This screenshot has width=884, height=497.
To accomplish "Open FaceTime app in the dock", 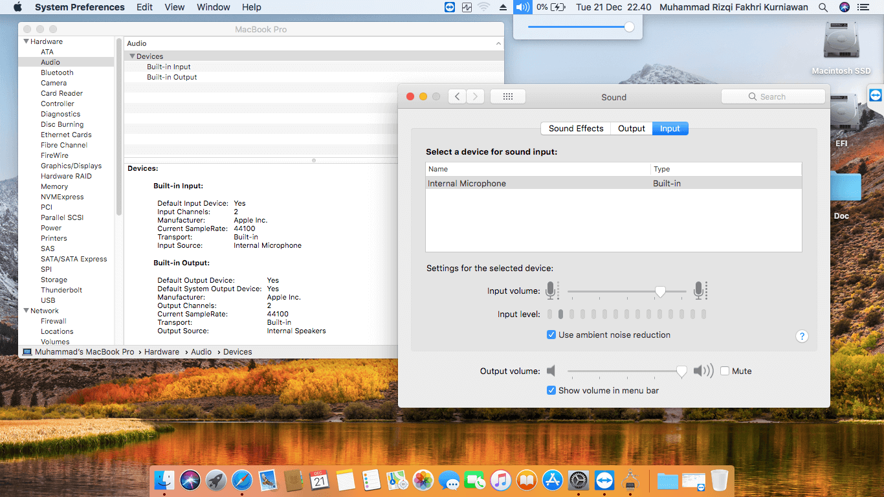I will pyautogui.click(x=475, y=480).
